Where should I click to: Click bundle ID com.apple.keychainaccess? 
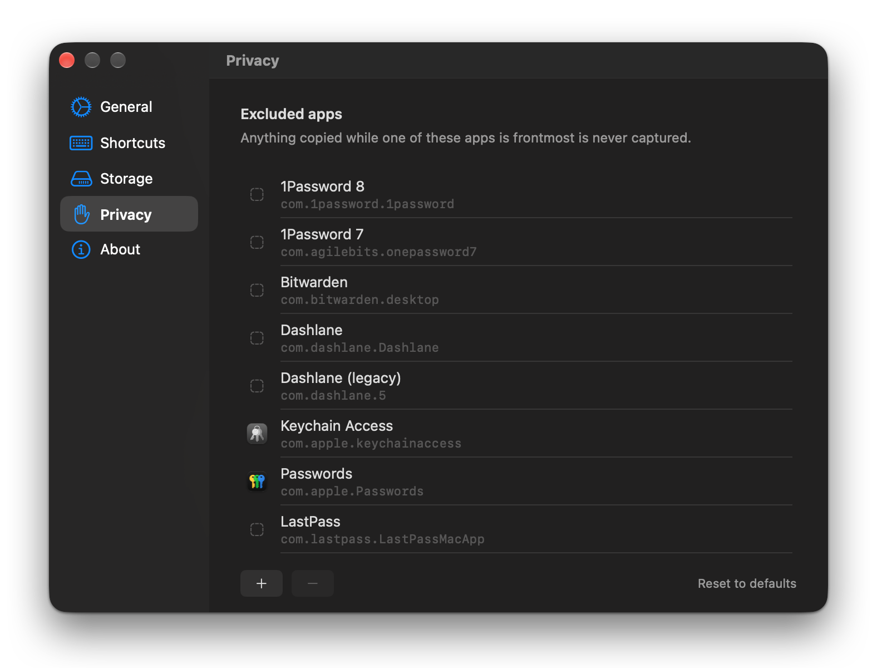(x=371, y=444)
